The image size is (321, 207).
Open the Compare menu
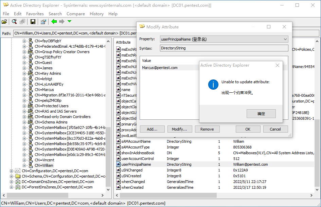coord(75,14)
